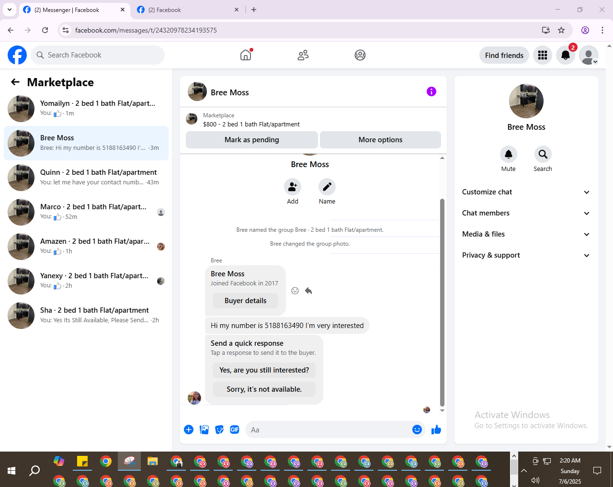Show hidden system tray icons
This screenshot has width=613, height=487.
[524, 471]
